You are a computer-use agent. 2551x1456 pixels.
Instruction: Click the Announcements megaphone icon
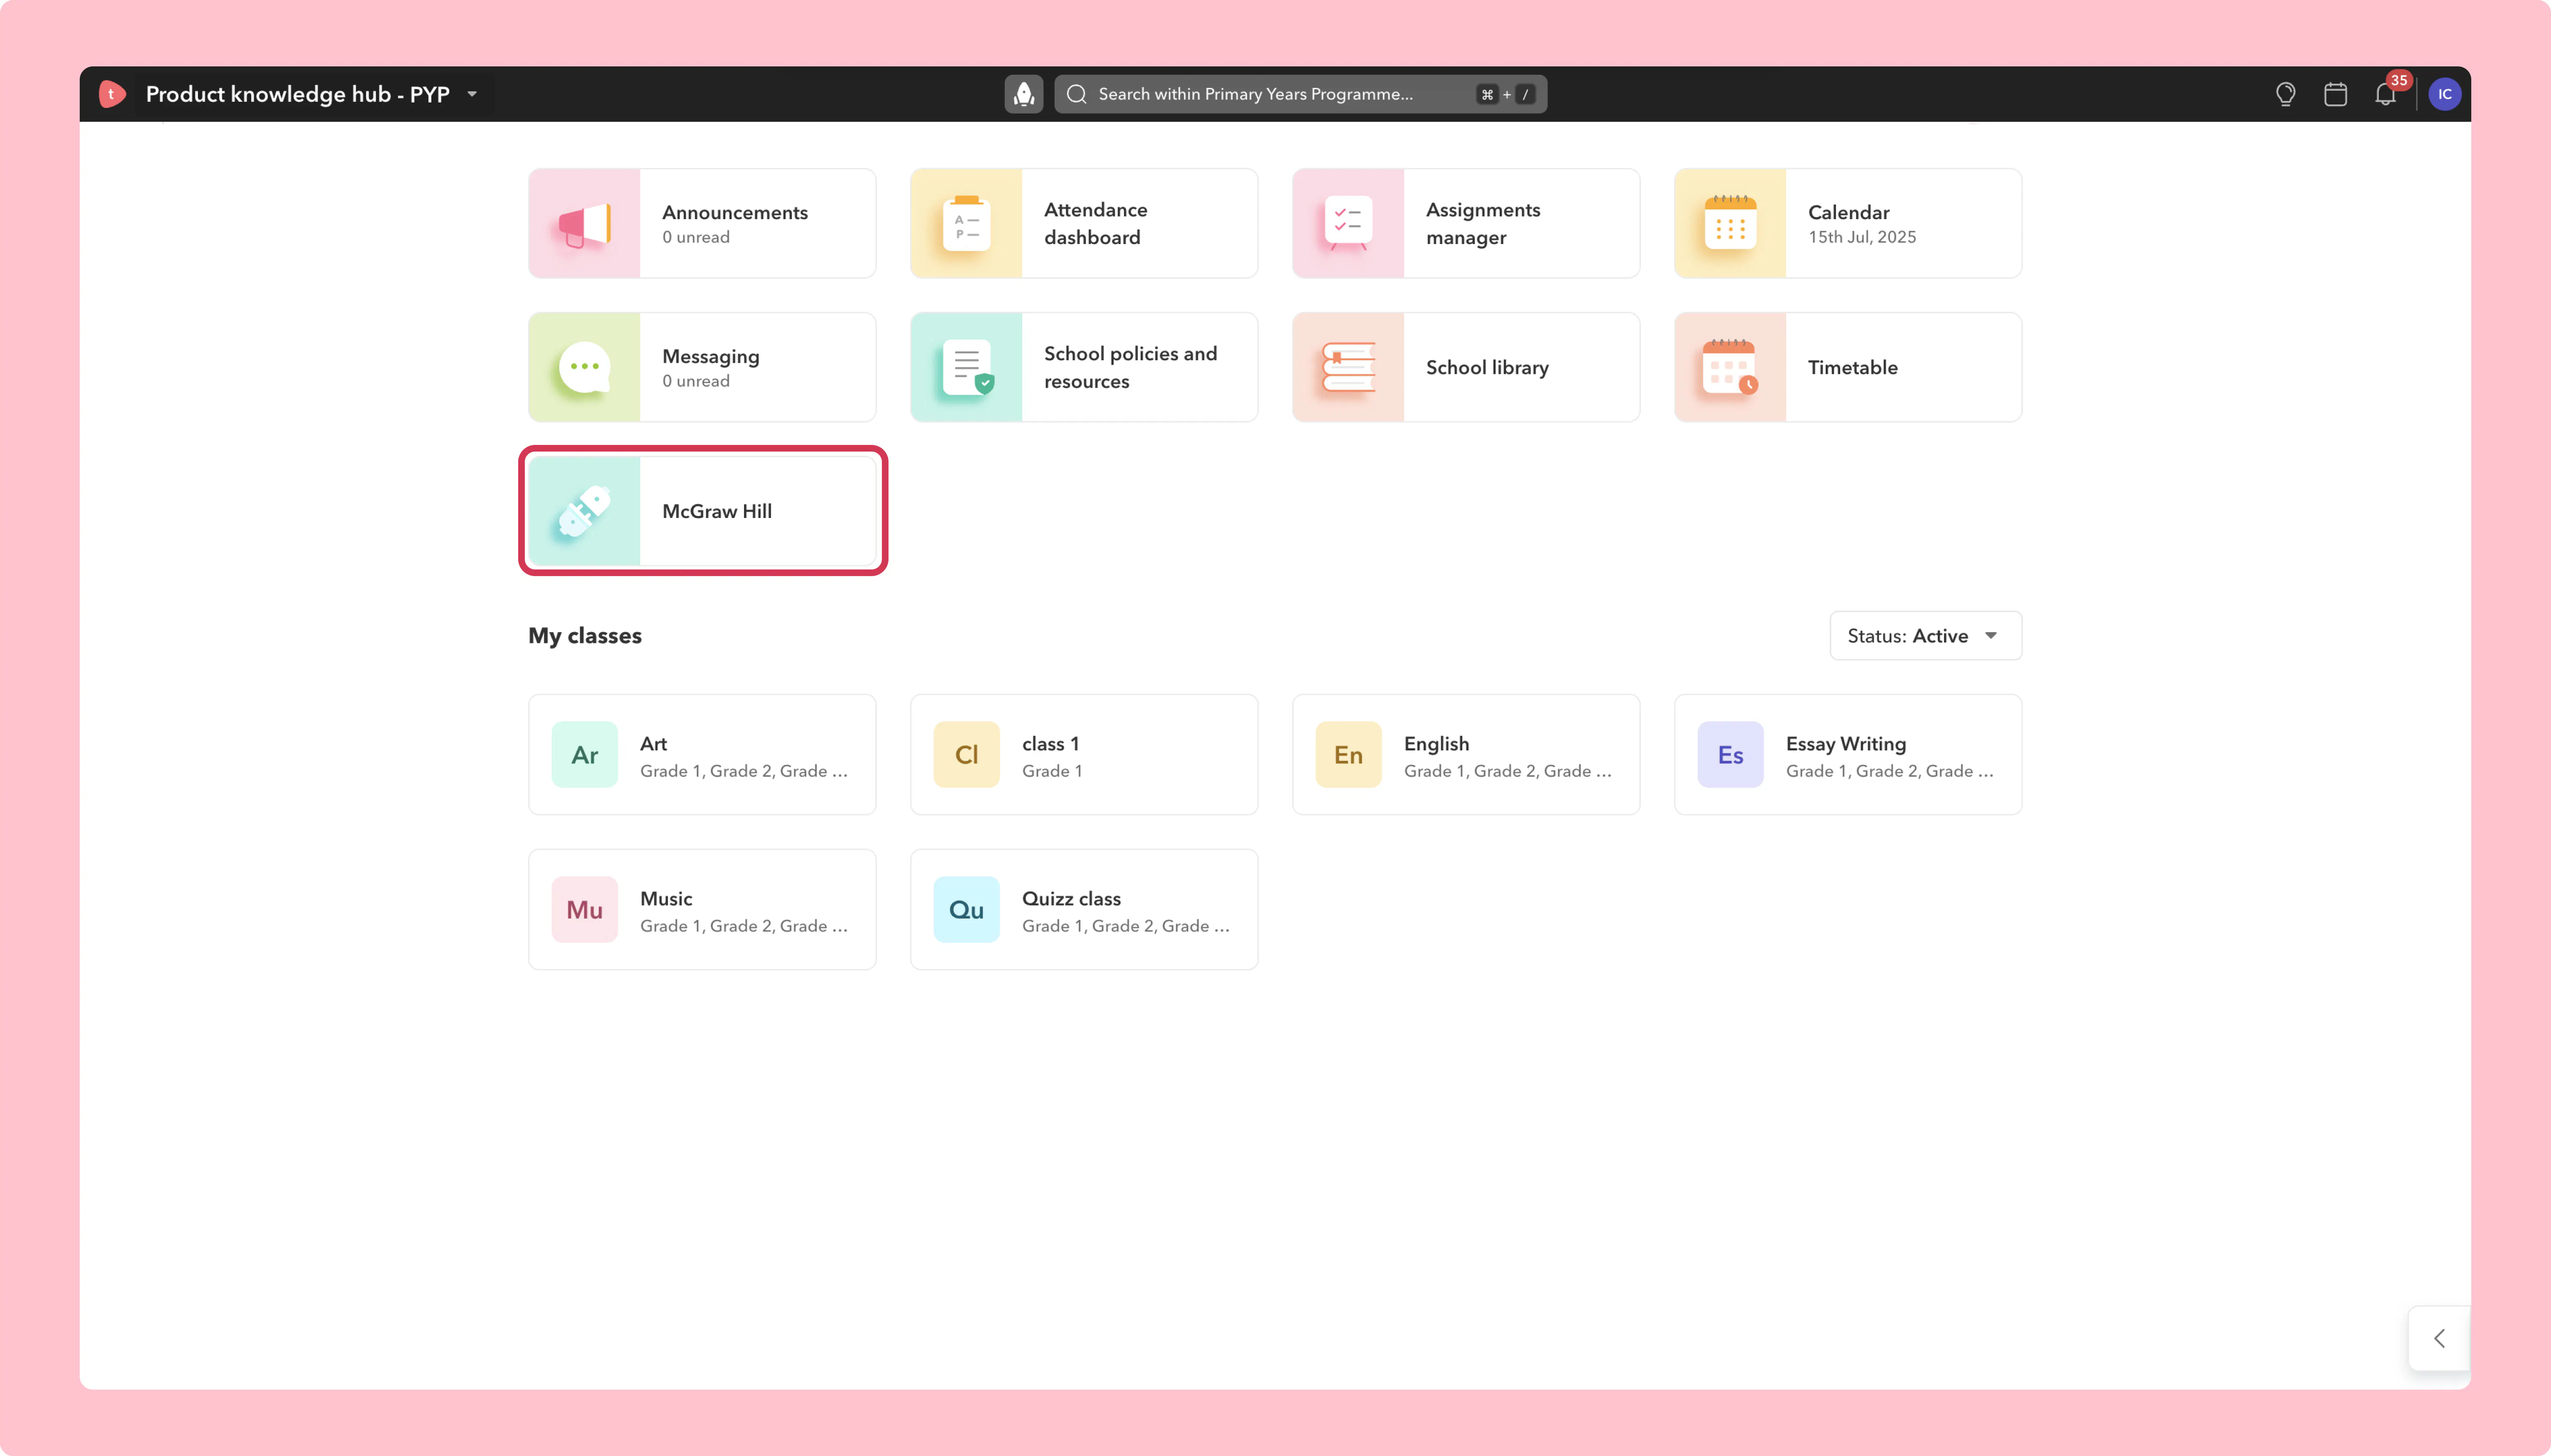point(584,224)
